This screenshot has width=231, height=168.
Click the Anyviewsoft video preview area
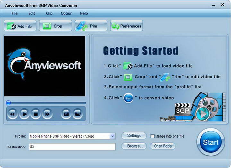(x=45, y=66)
